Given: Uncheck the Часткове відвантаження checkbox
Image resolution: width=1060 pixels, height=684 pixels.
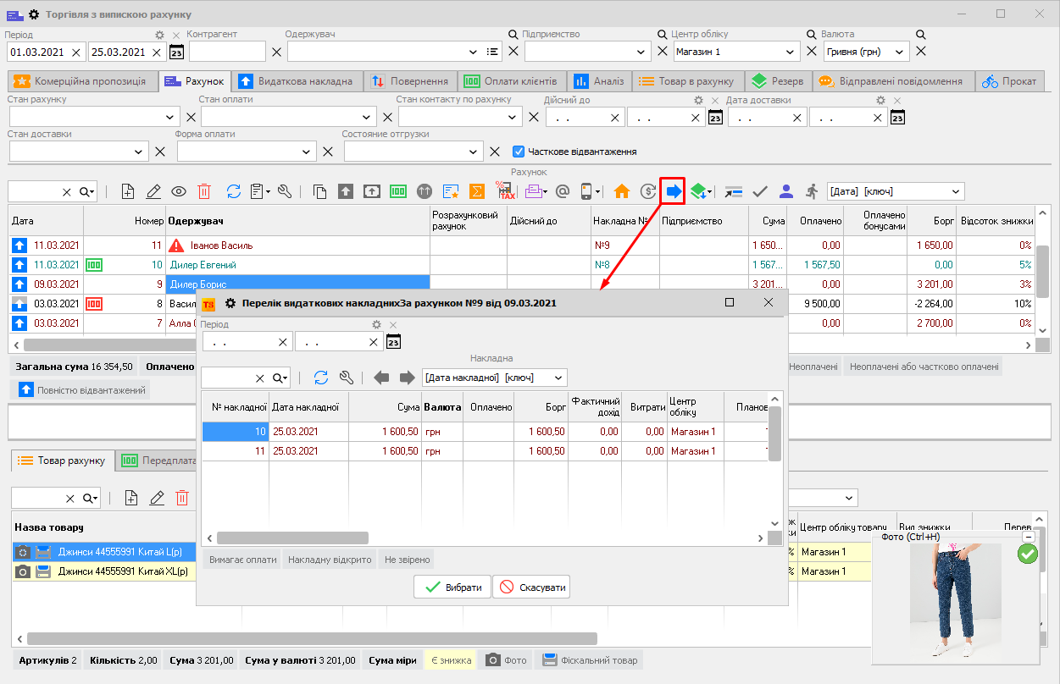Looking at the screenshot, I should 519,152.
